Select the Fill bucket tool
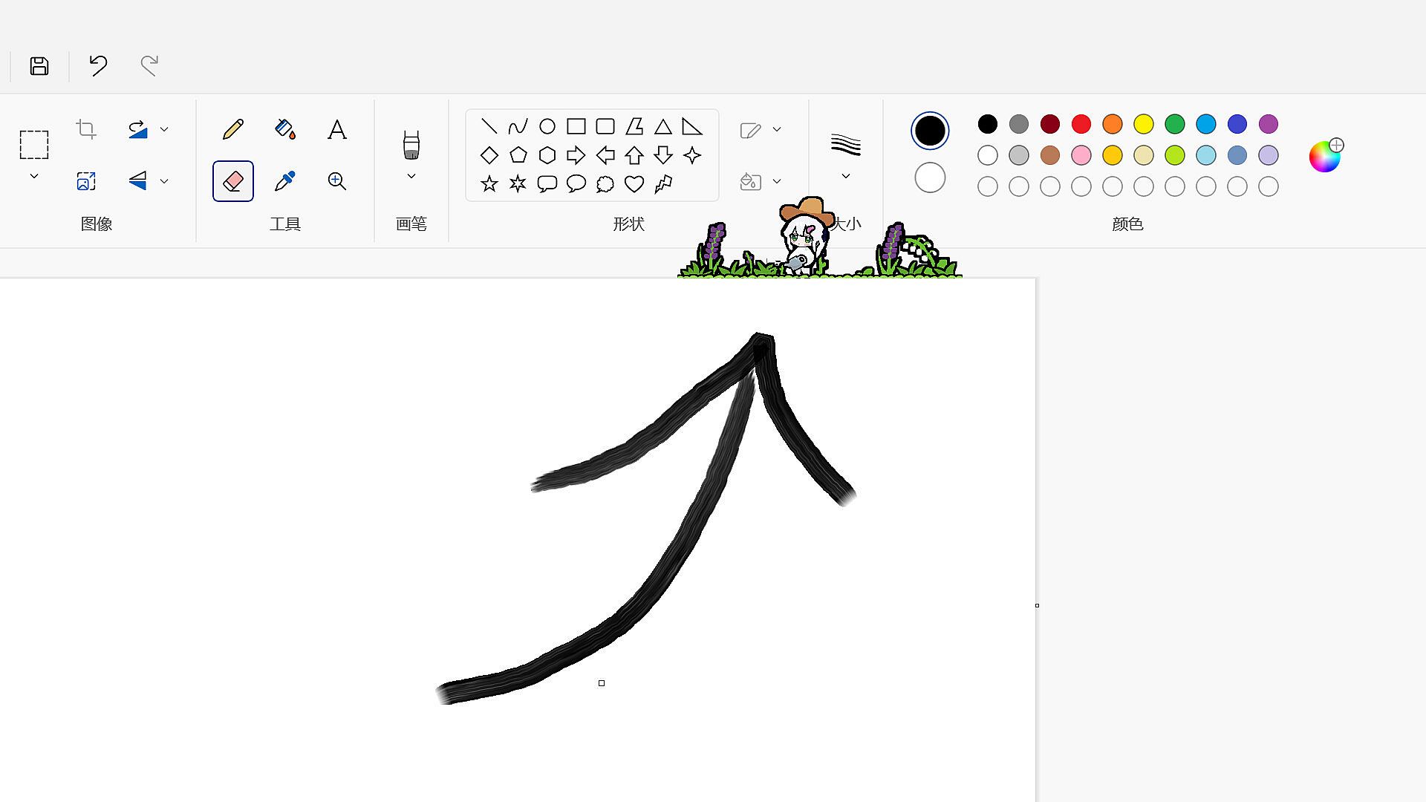The width and height of the screenshot is (1426, 802). tap(284, 129)
